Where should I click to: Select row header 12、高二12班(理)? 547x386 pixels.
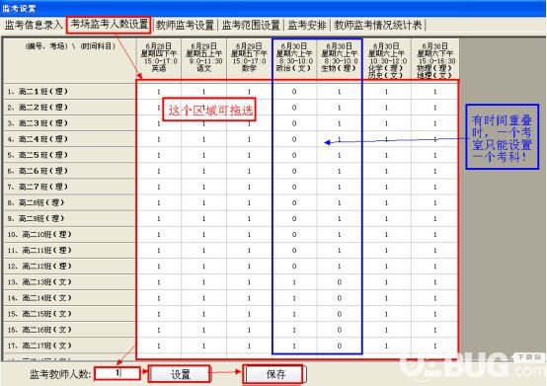pos(69,267)
